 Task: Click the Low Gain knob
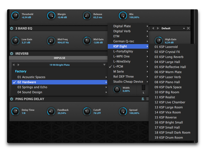(x=15, y=41)
